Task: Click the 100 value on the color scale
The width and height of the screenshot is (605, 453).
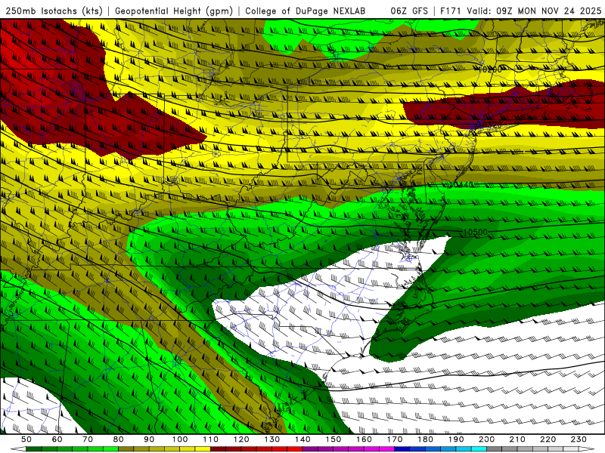Action: click(x=180, y=439)
